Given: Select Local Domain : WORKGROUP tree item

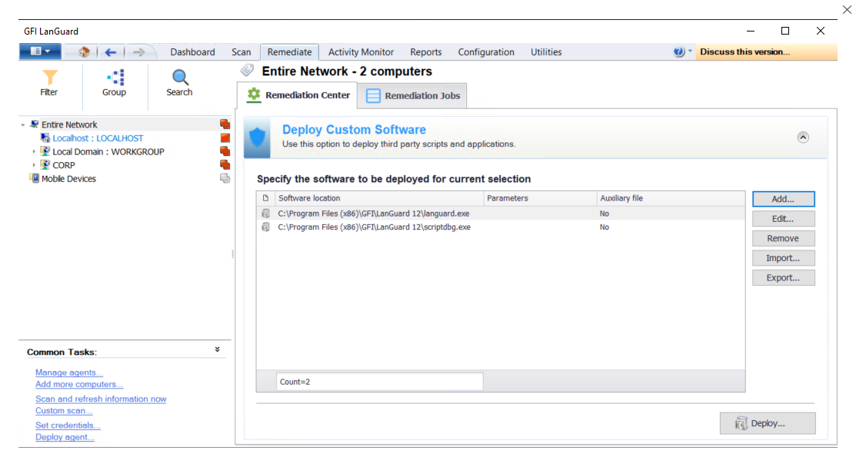Looking at the screenshot, I should [108, 151].
